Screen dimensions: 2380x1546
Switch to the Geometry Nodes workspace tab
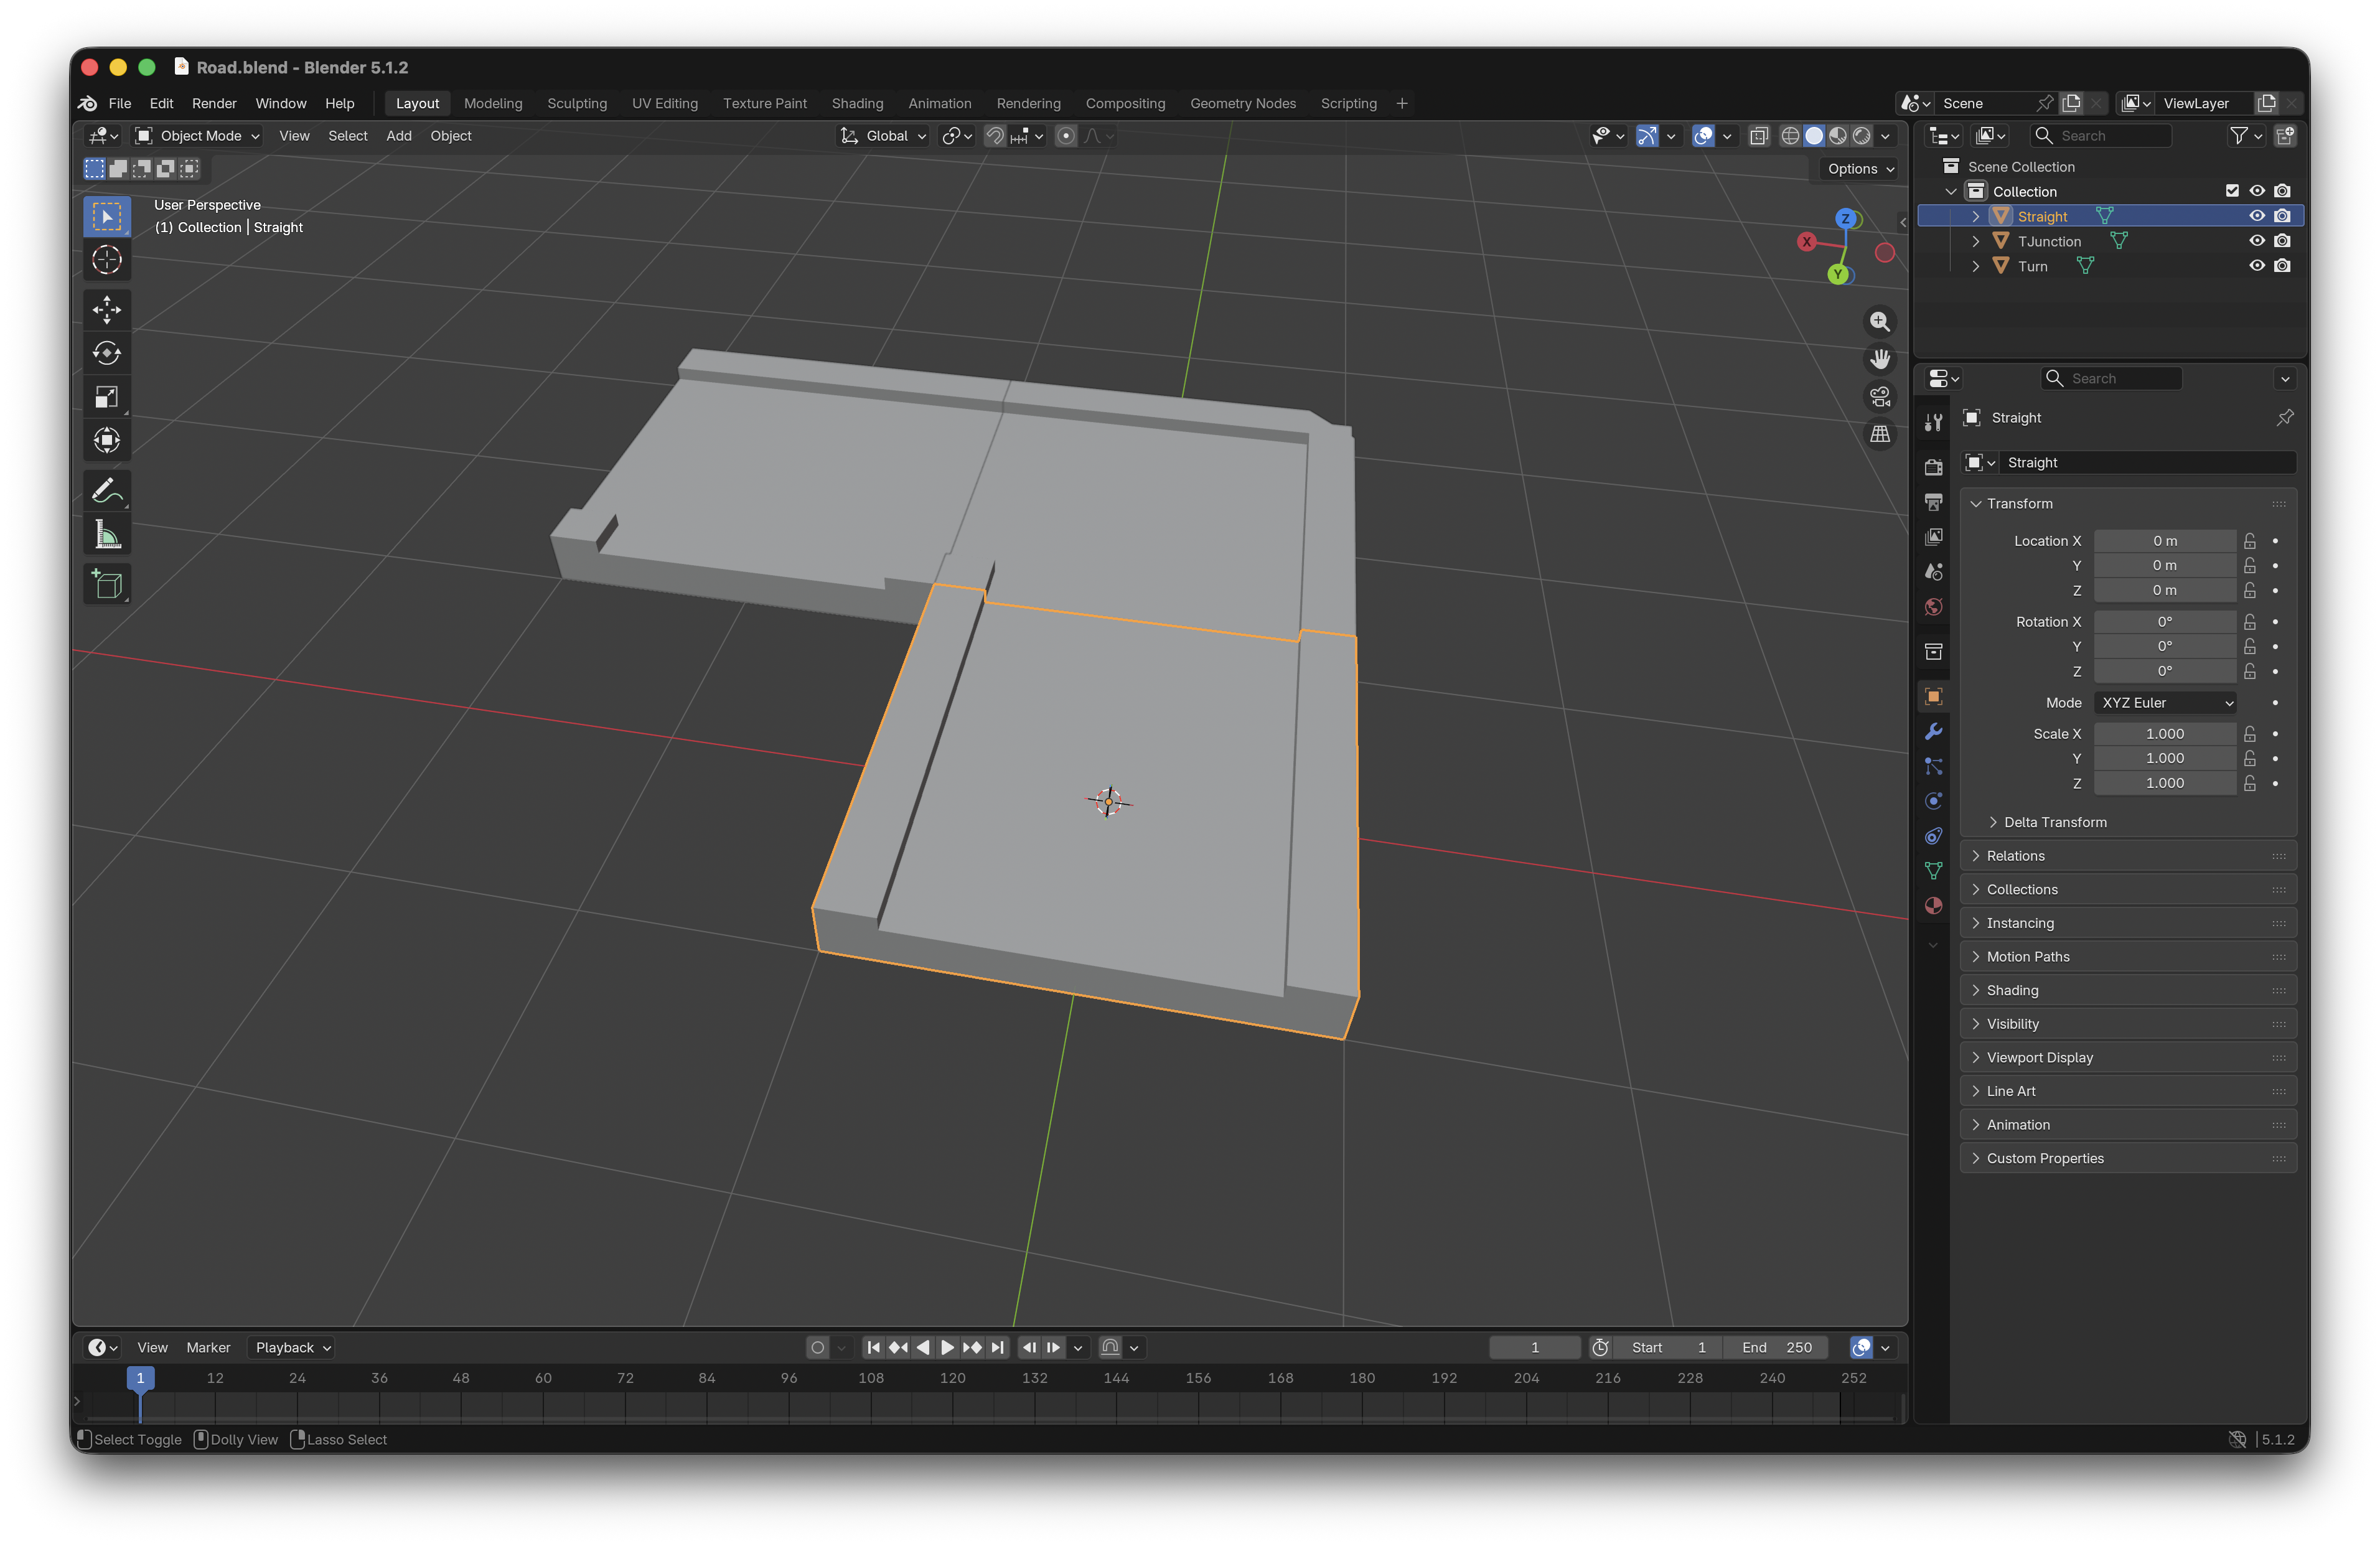tap(1243, 103)
